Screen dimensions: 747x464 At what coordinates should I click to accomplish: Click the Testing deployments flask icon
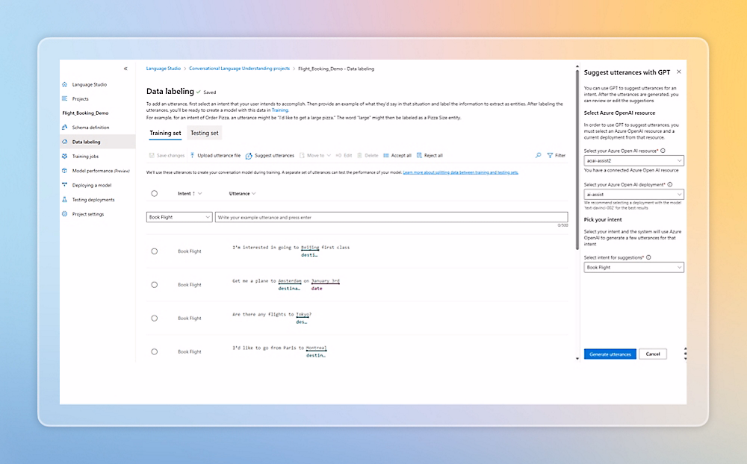64,199
